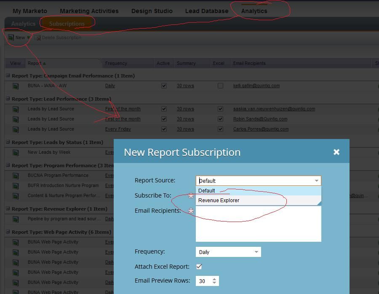Switch to the Design Studio tab

pyautogui.click(x=152, y=11)
